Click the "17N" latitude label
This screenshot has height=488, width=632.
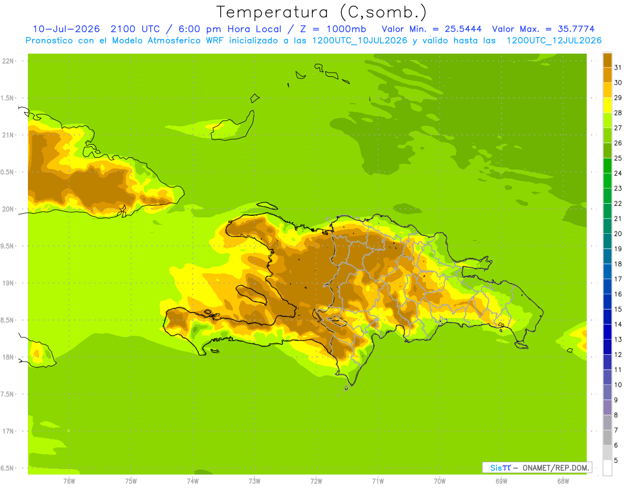8,431
